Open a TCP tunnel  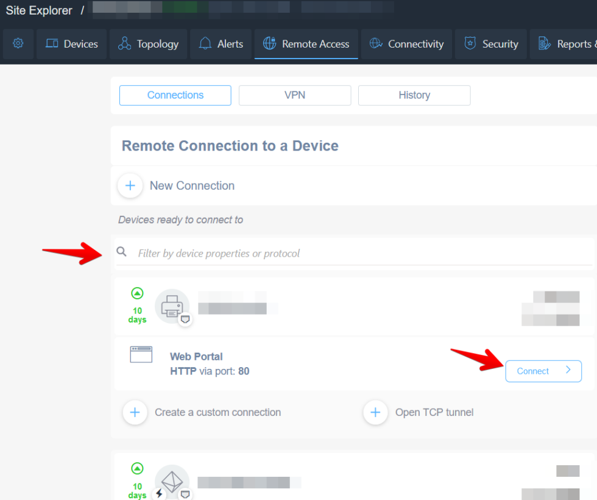coord(434,413)
